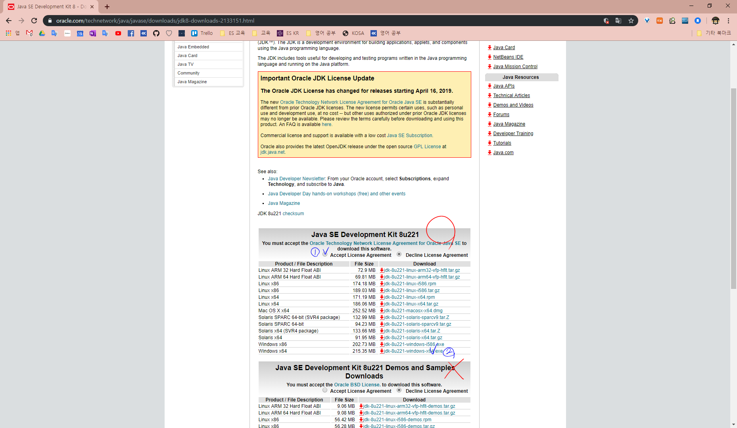Screen dimensions: 737x428
Task: Open the Developer Training link
Action: tap(513, 134)
